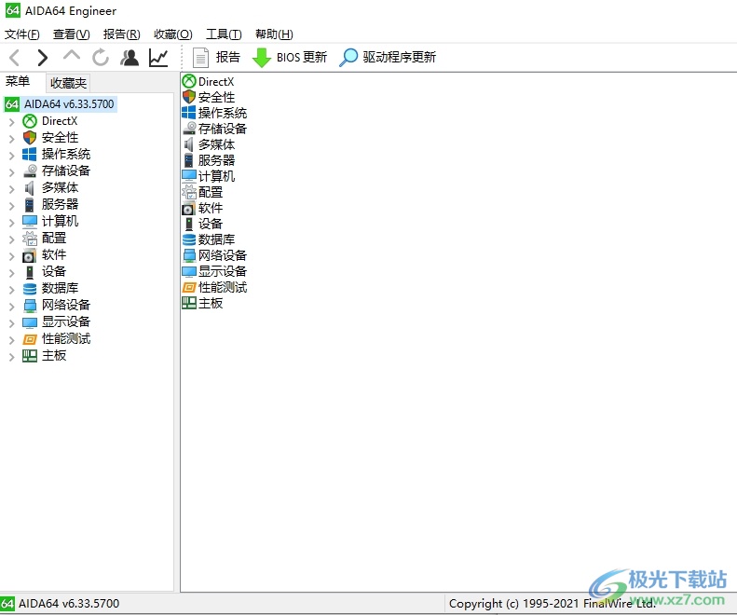Click the BIOS 更新 toolbar button label
The width and height of the screenshot is (737, 615).
click(301, 58)
